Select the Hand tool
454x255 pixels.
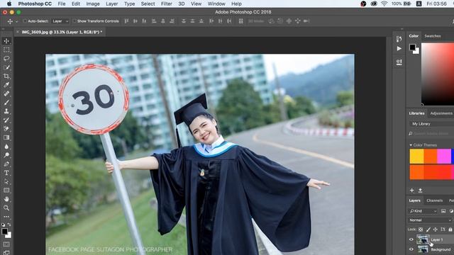[x=6, y=199]
